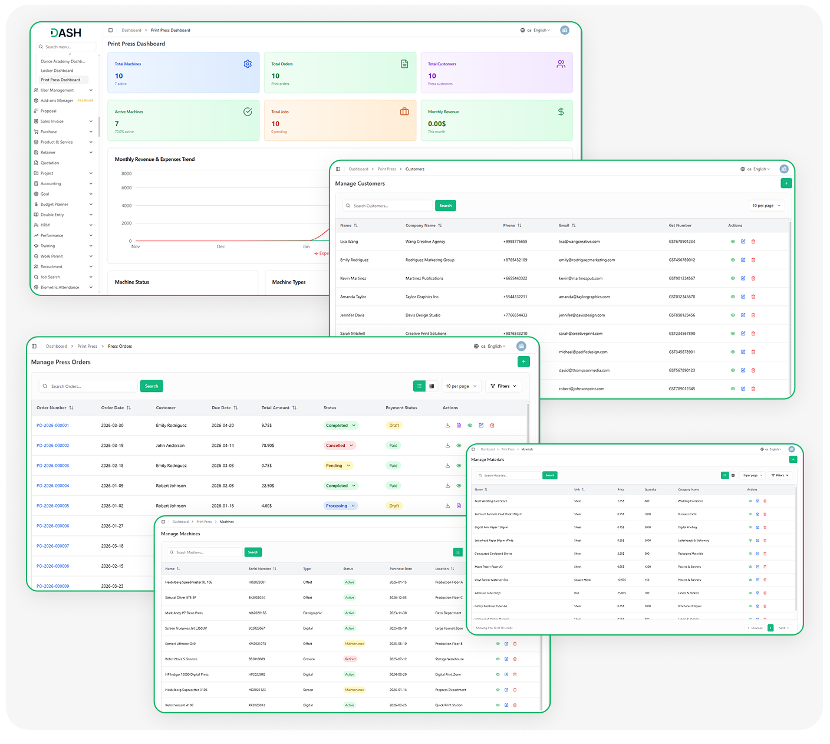View order PO-2026-000001 with the eye icon
830x744 pixels.
(x=470, y=426)
